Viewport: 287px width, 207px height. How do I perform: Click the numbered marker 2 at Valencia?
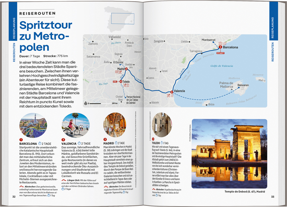pos(172,92)
